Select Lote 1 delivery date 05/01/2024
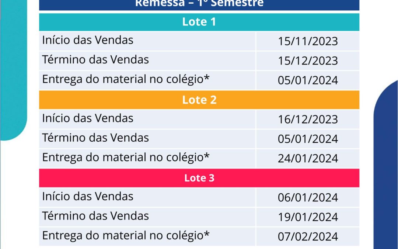The image size is (398, 249). coord(308,80)
